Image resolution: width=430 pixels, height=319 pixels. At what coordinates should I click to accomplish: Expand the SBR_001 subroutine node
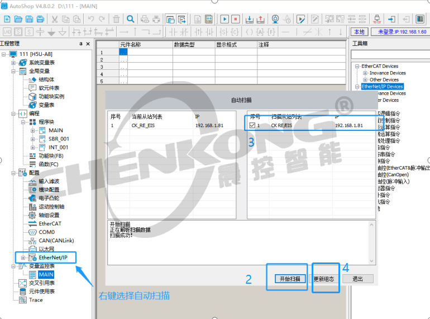(x=32, y=139)
